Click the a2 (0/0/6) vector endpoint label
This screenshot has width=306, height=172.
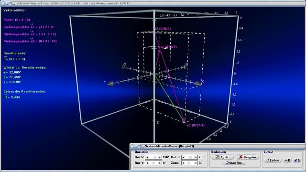click(x=163, y=29)
